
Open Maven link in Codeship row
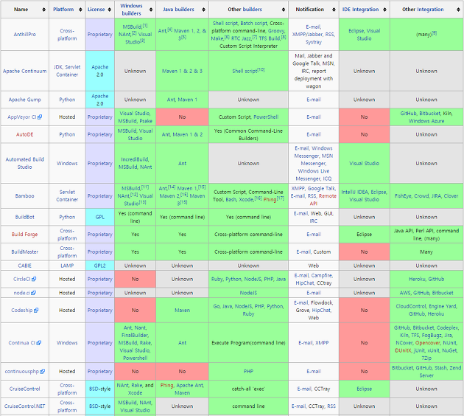pyautogui.click(x=182, y=311)
